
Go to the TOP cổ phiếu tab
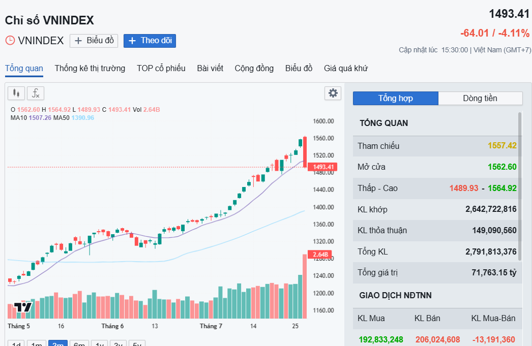click(161, 69)
